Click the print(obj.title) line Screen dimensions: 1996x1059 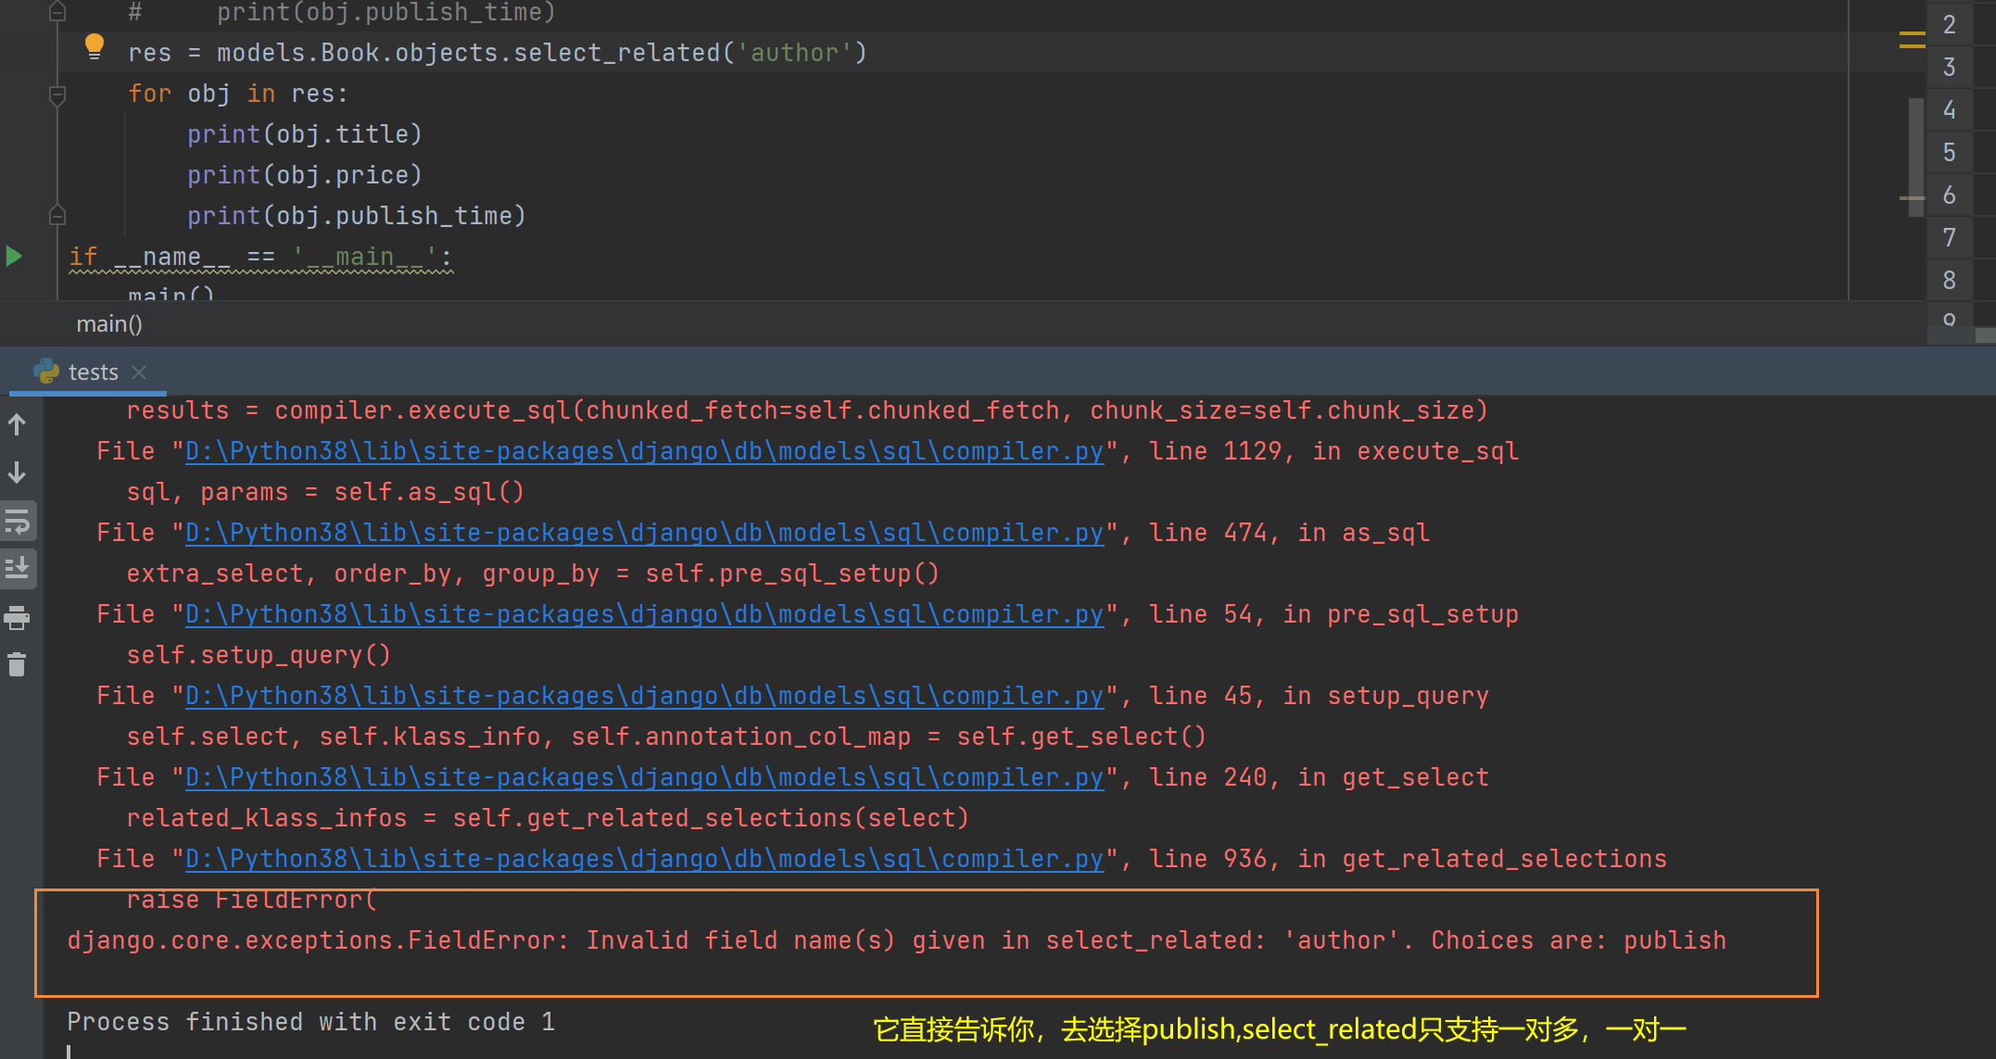click(305, 134)
